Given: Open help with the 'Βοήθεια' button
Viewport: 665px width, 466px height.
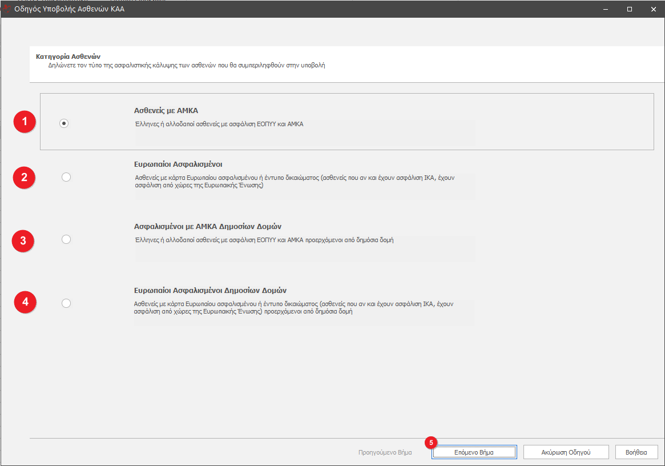Looking at the screenshot, I should (636, 452).
